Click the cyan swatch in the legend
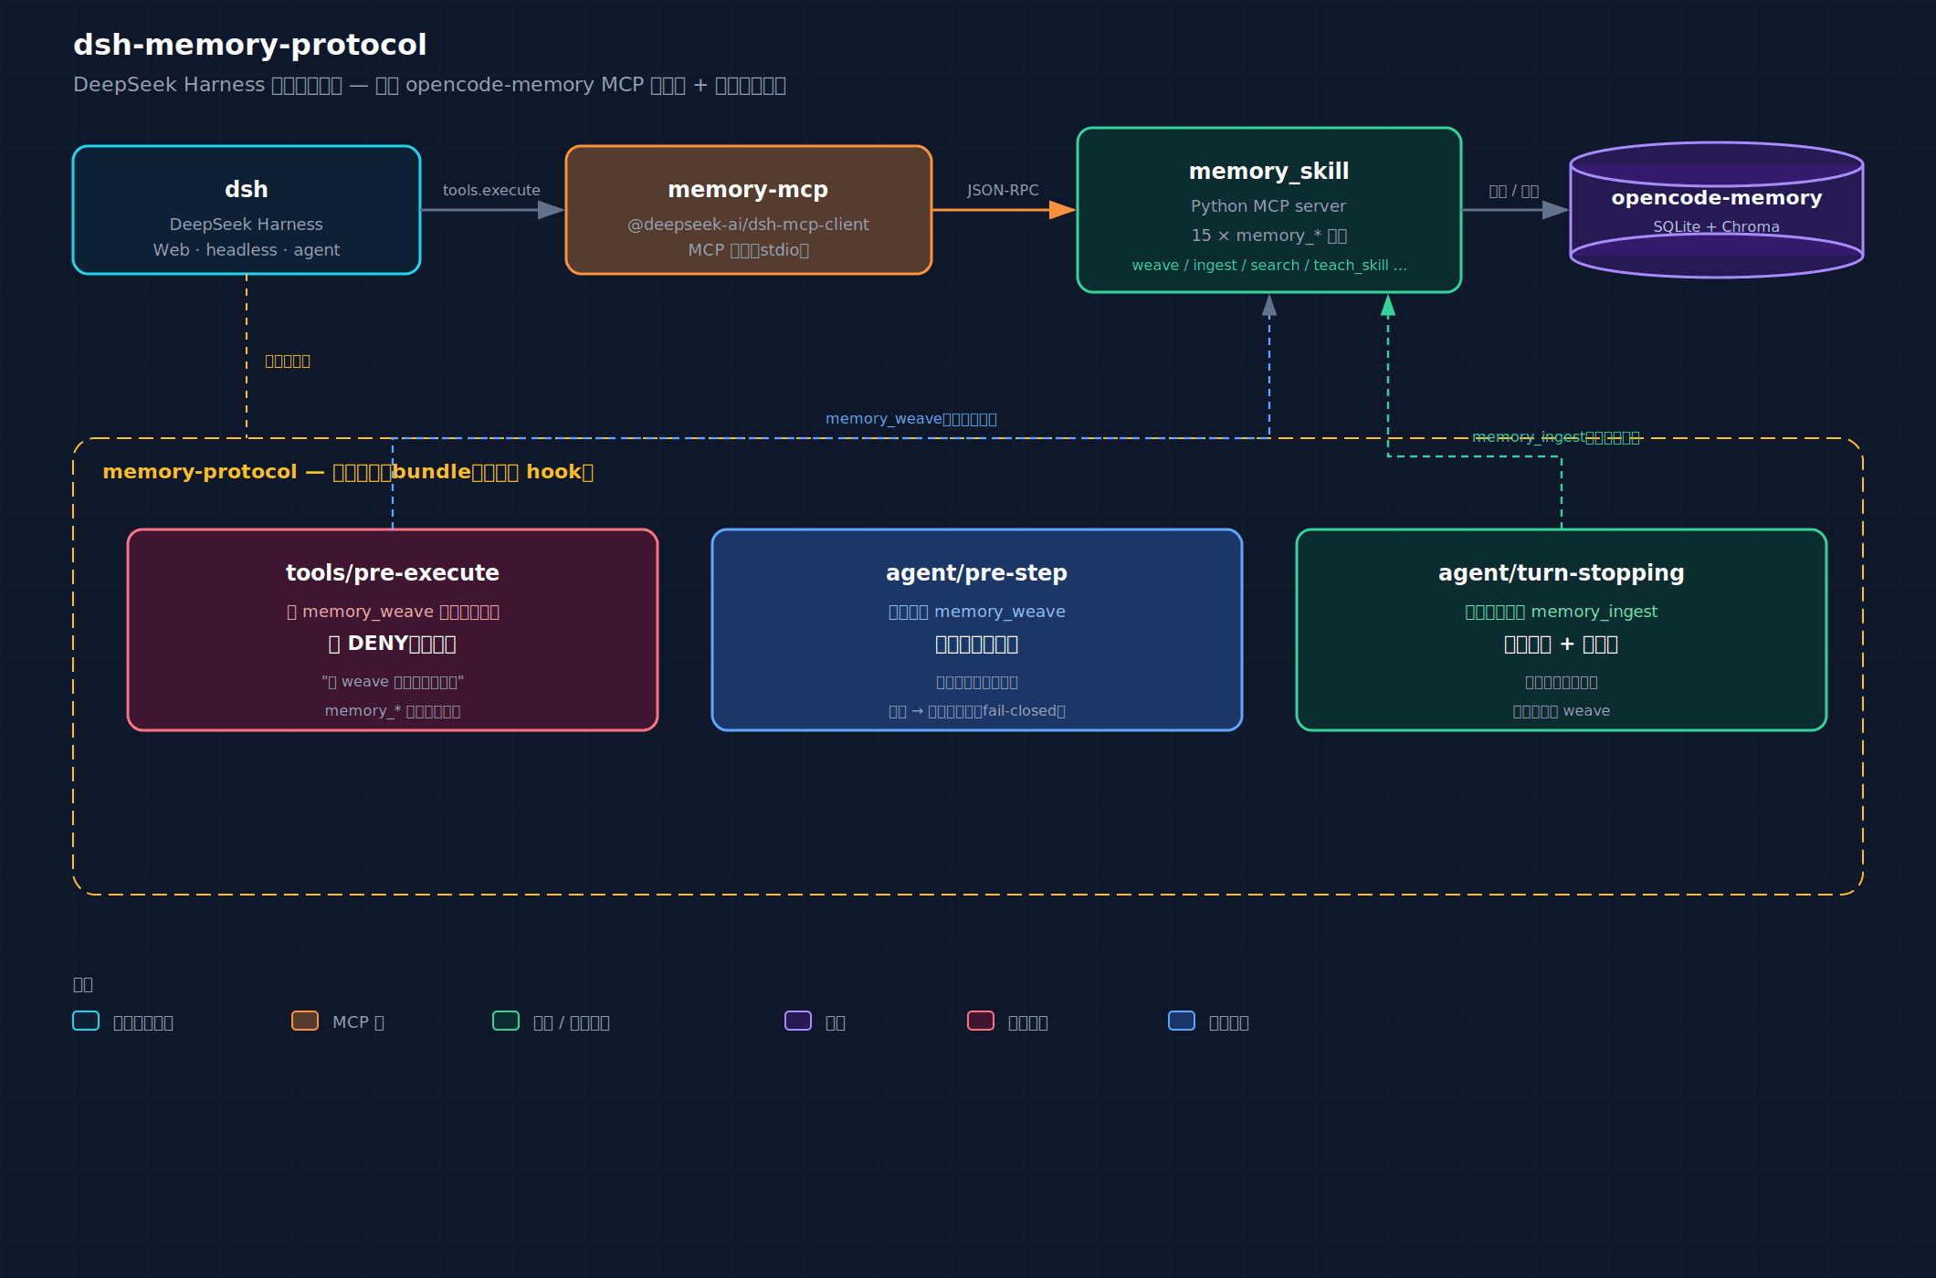Viewport: 1936px width, 1278px height. pyautogui.click(x=86, y=1021)
